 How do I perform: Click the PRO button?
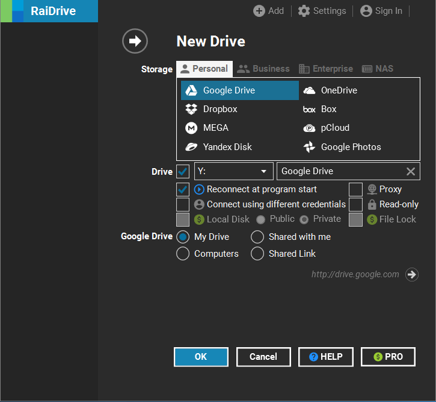[x=388, y=357]
